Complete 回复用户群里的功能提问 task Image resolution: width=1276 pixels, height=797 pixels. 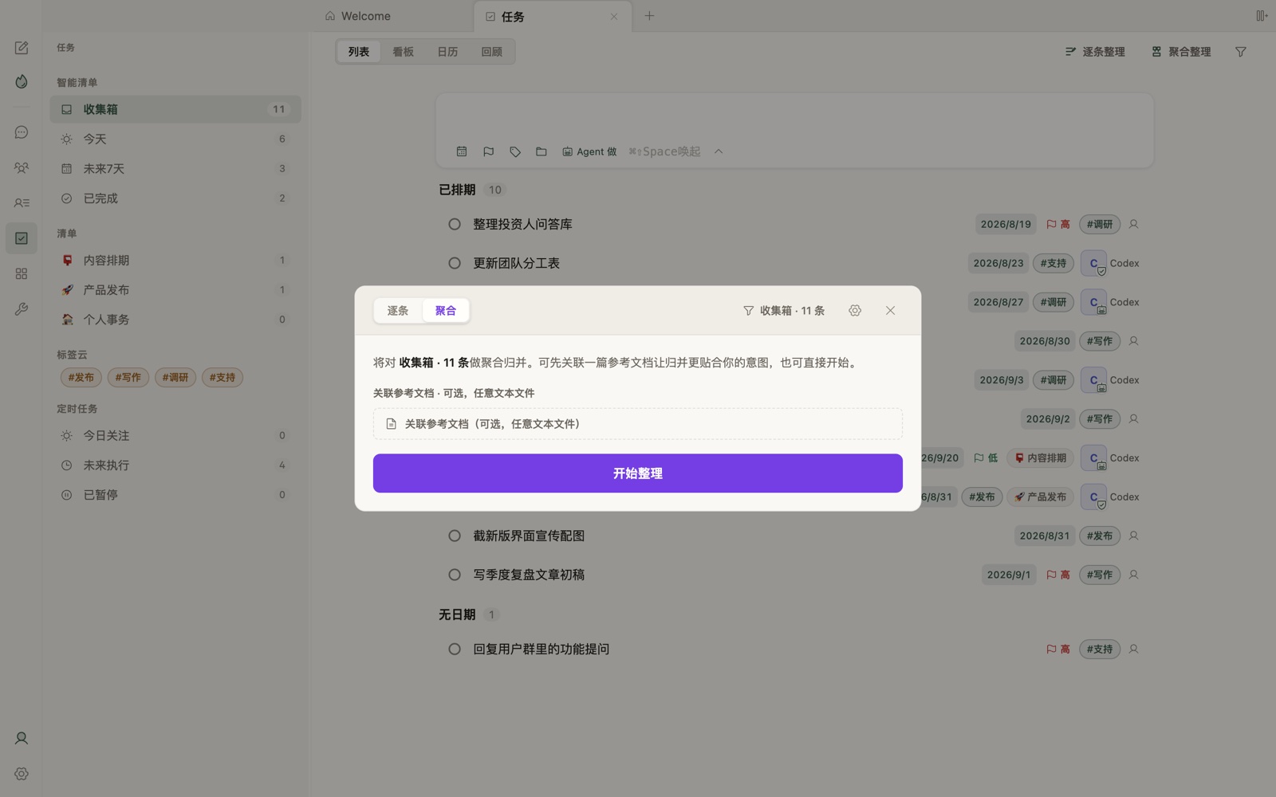(x=455, y=649)
